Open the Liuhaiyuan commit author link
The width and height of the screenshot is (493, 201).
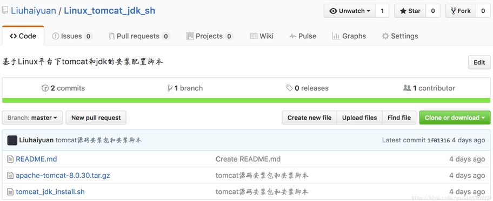pos(36,140)
